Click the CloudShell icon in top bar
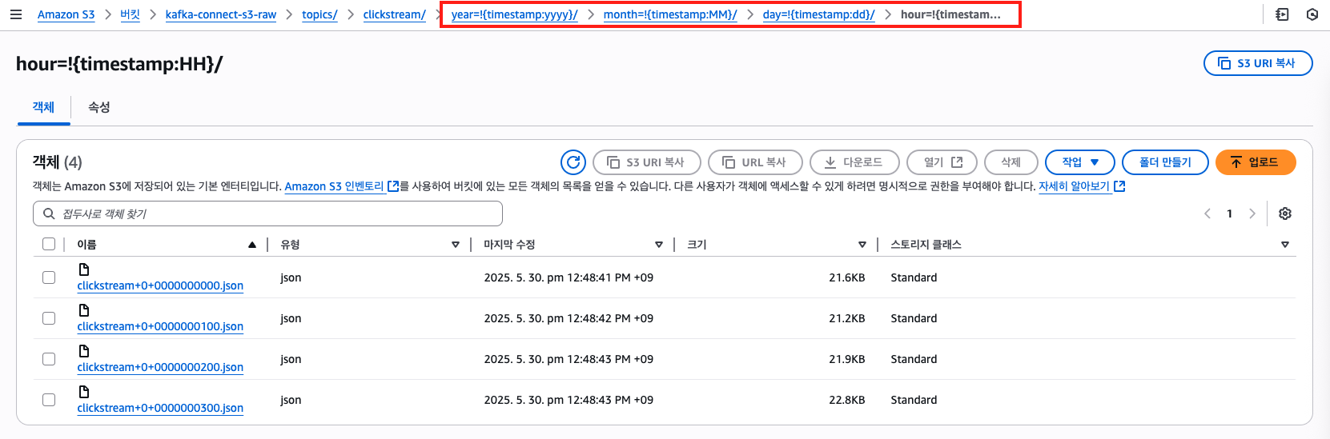This screenshot has width=1330, height=439. click(1282, 14)
